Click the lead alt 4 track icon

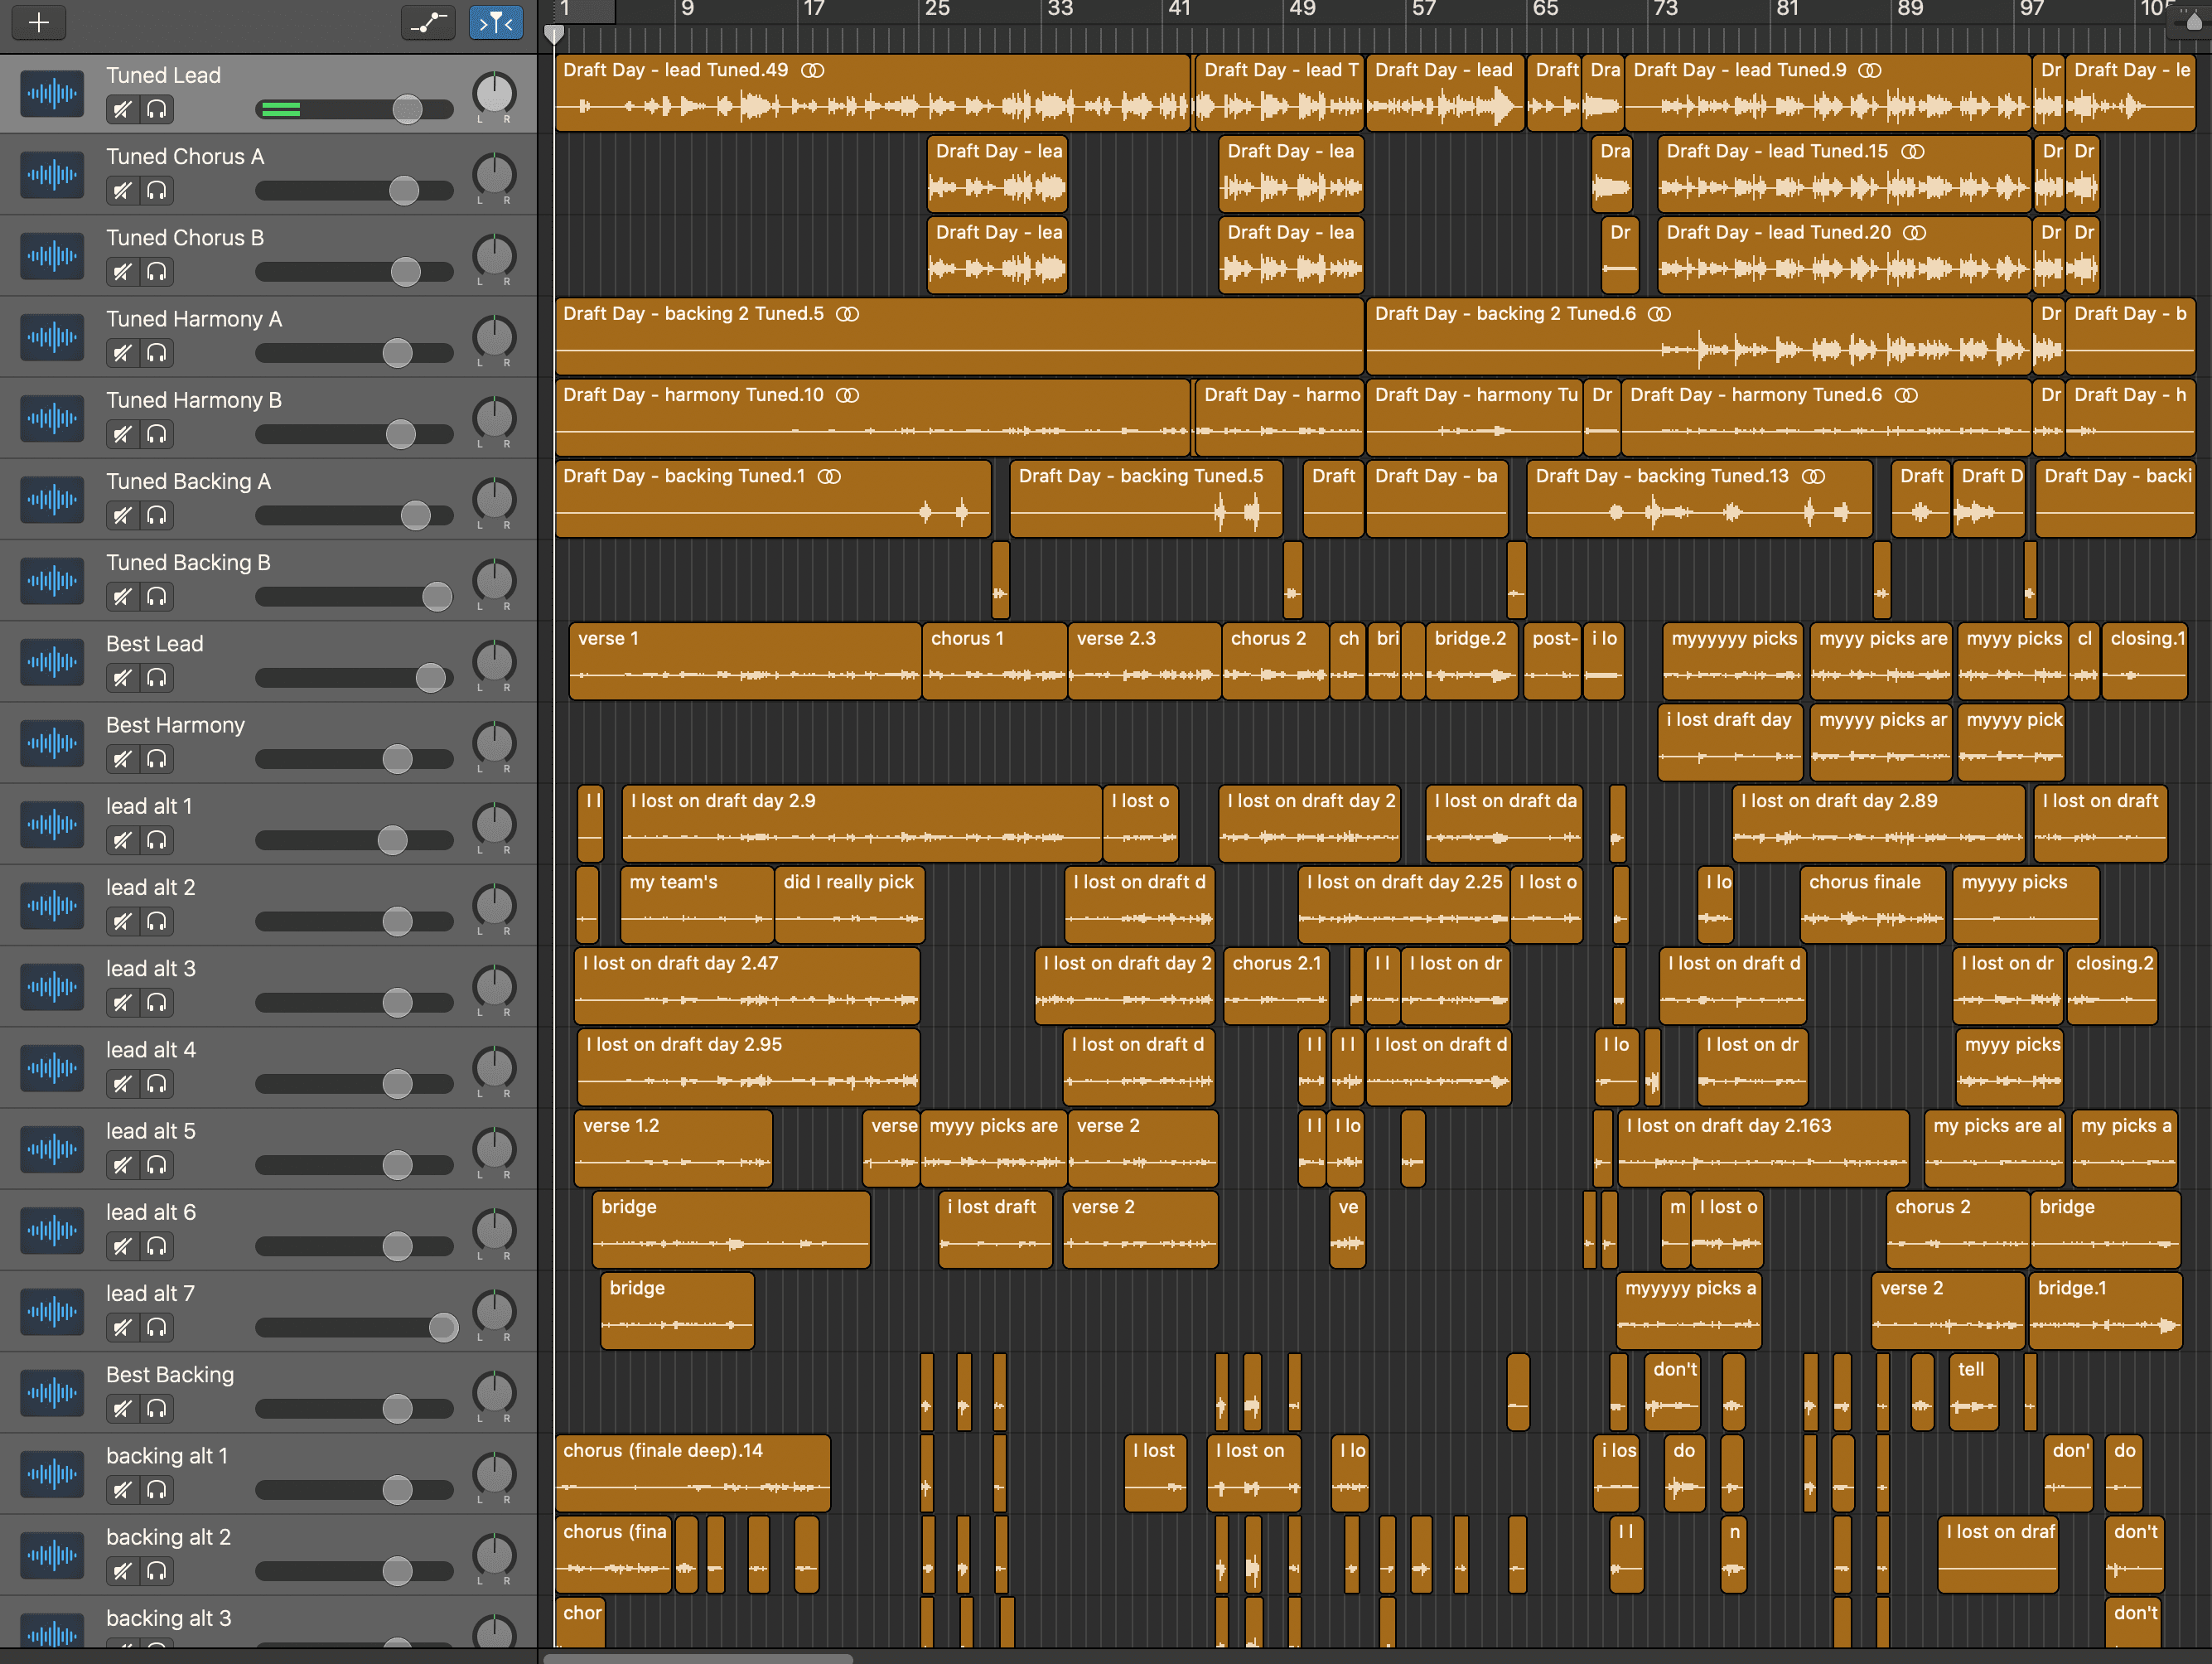click(52, 1068)
